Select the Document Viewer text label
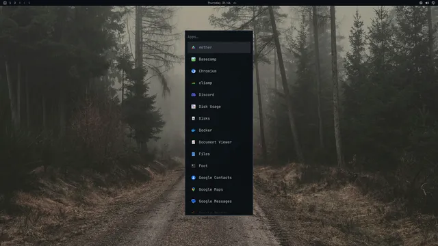 click(x=216, y=142)
